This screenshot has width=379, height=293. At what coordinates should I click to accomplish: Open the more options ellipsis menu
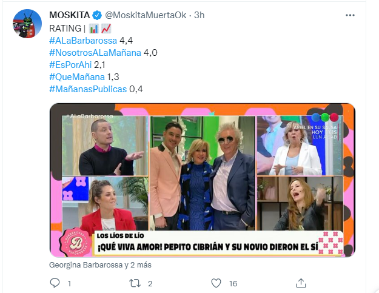coord(350,15)
